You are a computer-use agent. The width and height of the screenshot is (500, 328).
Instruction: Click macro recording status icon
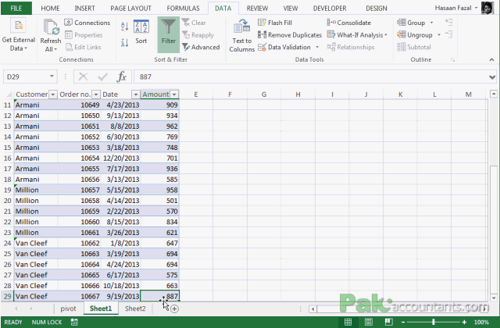74,322
